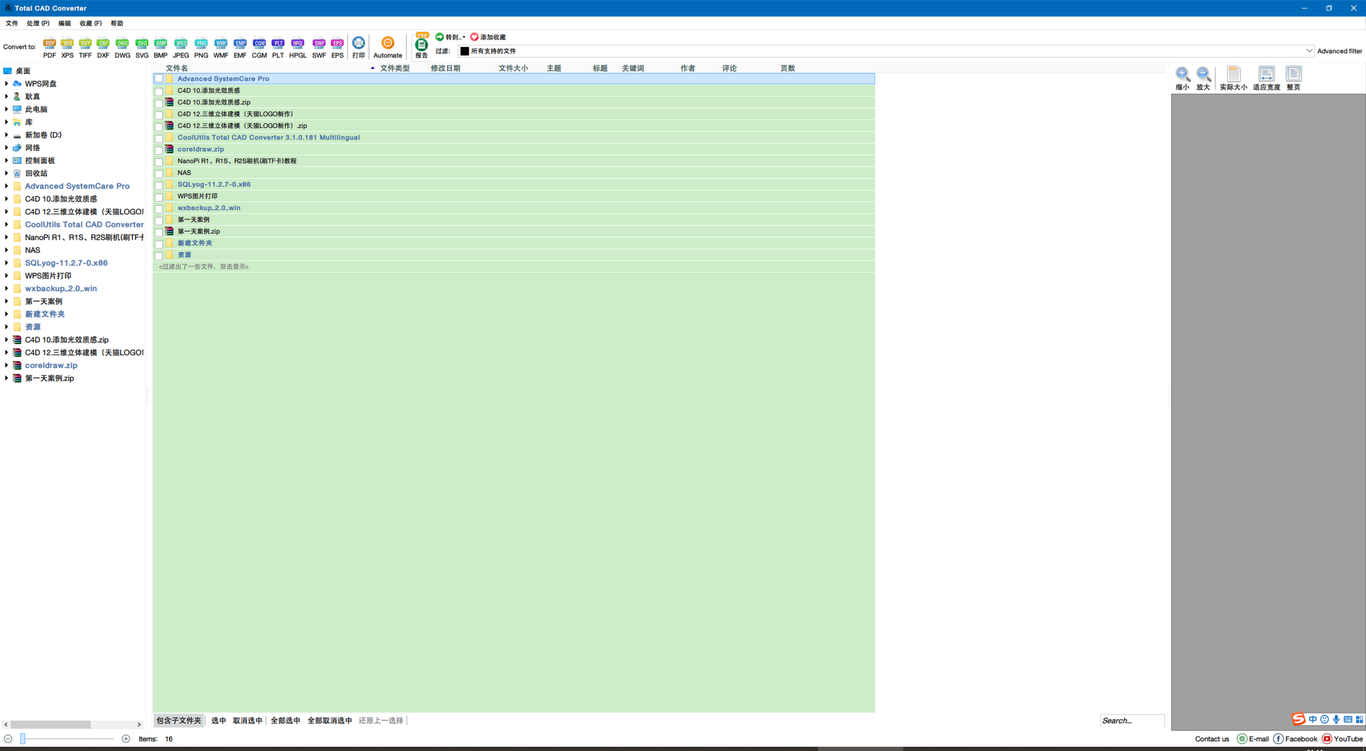Expand the WPS网盘 tree node
The height and width of the screenshot is (751, 1366).
point(6,84)
